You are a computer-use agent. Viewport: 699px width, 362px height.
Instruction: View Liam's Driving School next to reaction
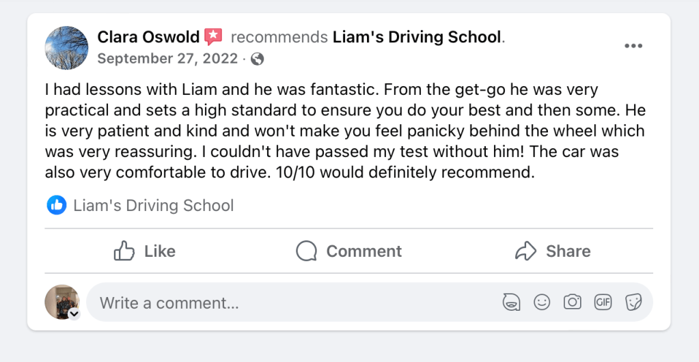point(153,205)
